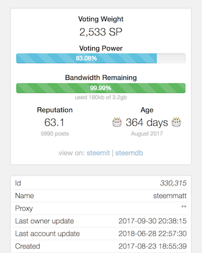This screenshot has width=202, height=253.
Task: Click the Created date timestamp
Action: [153, 246]
